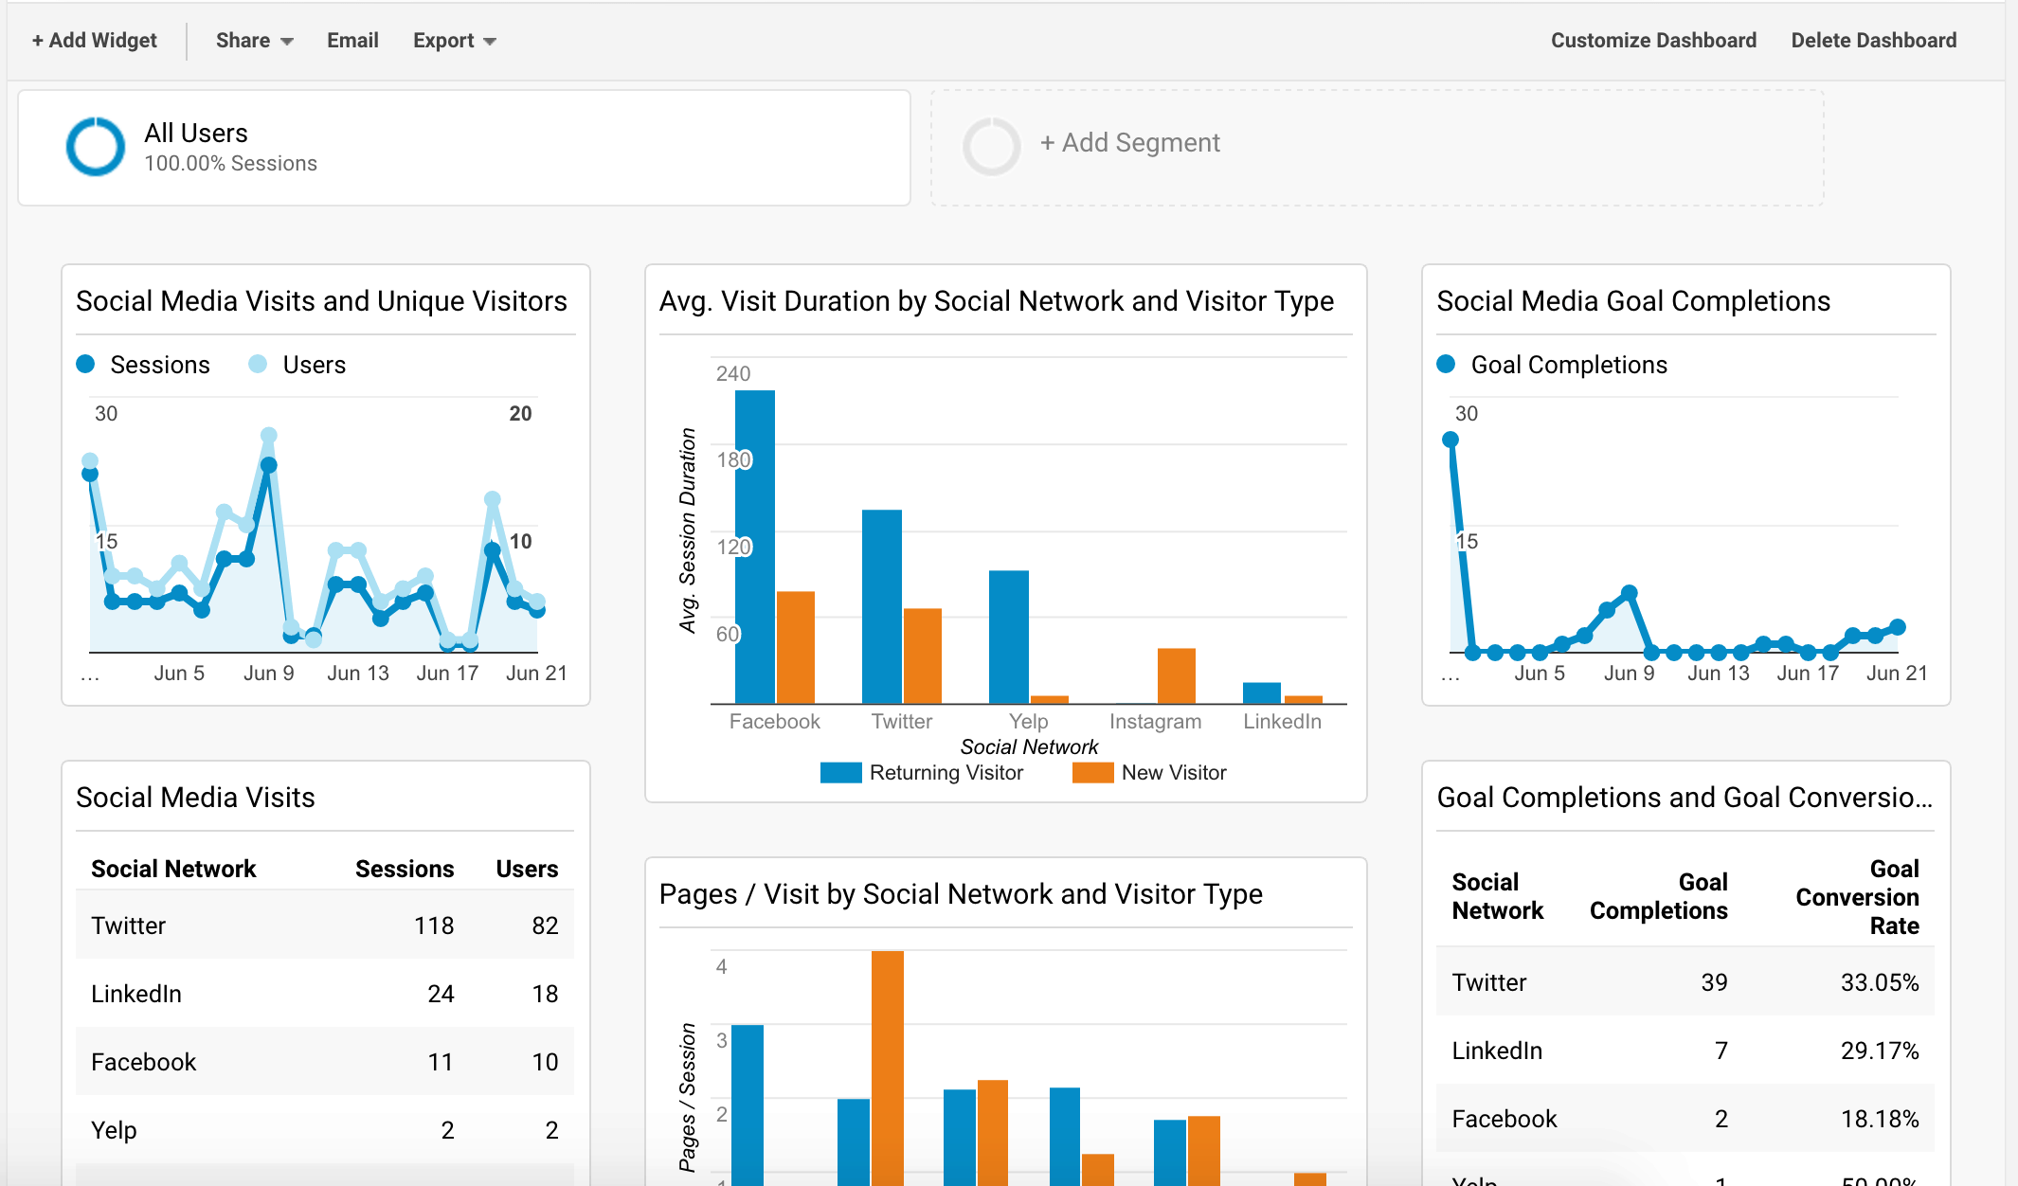The height and width of the screenshot is (1186, 2018).
Task: Open Customize Dashboard
Action: tap(1653, 41)
